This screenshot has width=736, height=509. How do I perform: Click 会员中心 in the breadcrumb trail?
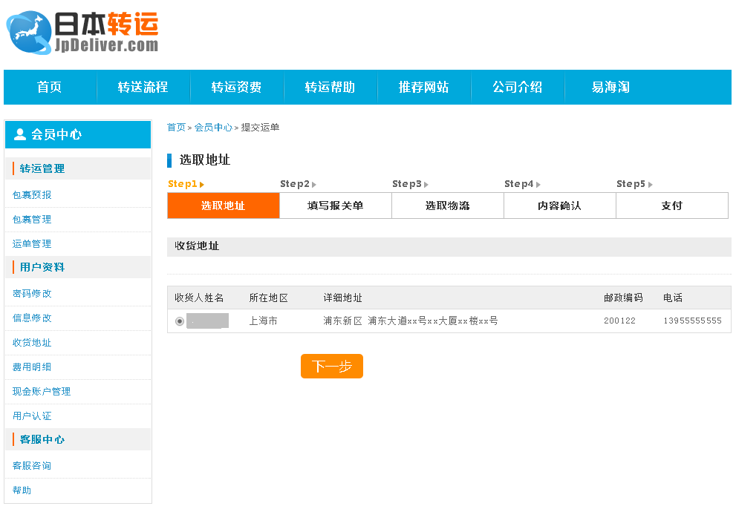pos(213,127)
